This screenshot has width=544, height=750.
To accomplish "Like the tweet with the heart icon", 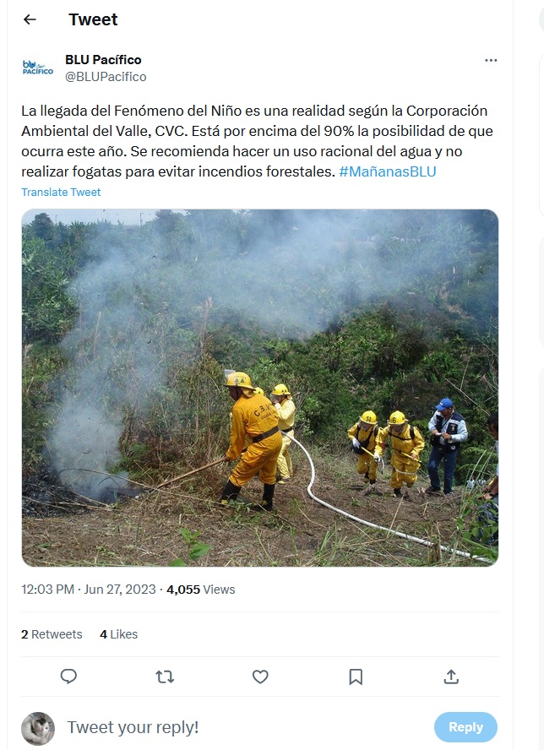I will pos(260,677).
